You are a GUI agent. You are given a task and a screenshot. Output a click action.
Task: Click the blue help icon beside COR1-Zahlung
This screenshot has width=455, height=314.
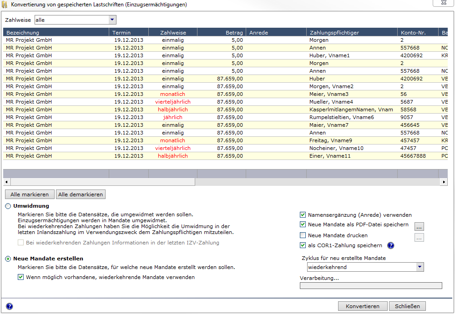coord(390,245)
